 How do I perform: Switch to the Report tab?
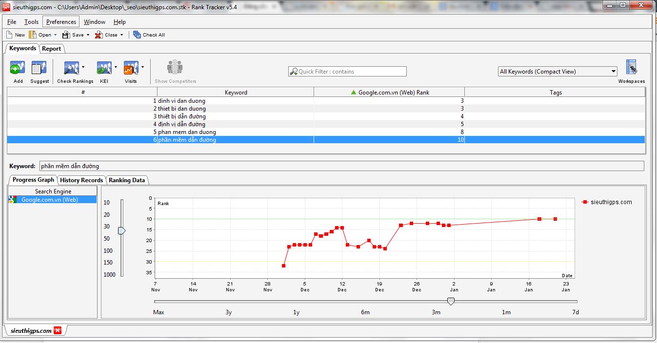click(51, 49)
